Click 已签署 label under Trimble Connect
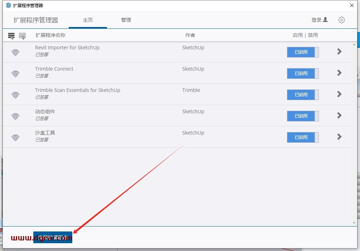This screenshot has width=360, height=251. (x=42, y=76)
